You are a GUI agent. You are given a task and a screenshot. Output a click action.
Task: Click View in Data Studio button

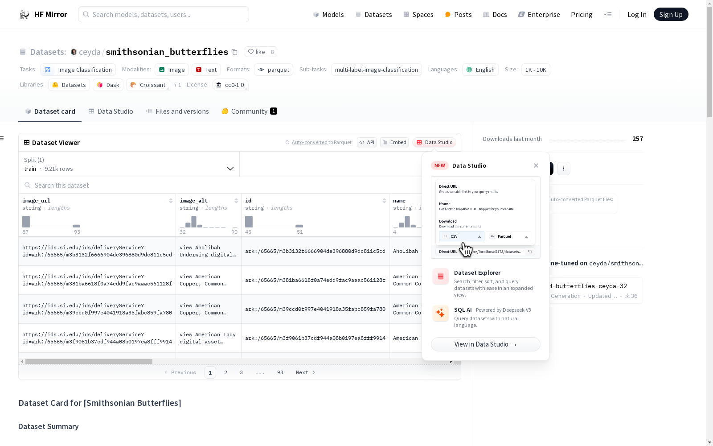coord(486,344)
